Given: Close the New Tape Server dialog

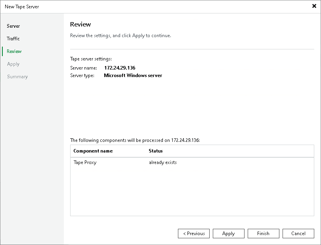Looking at the screenshot, I should tap(314, 6).
